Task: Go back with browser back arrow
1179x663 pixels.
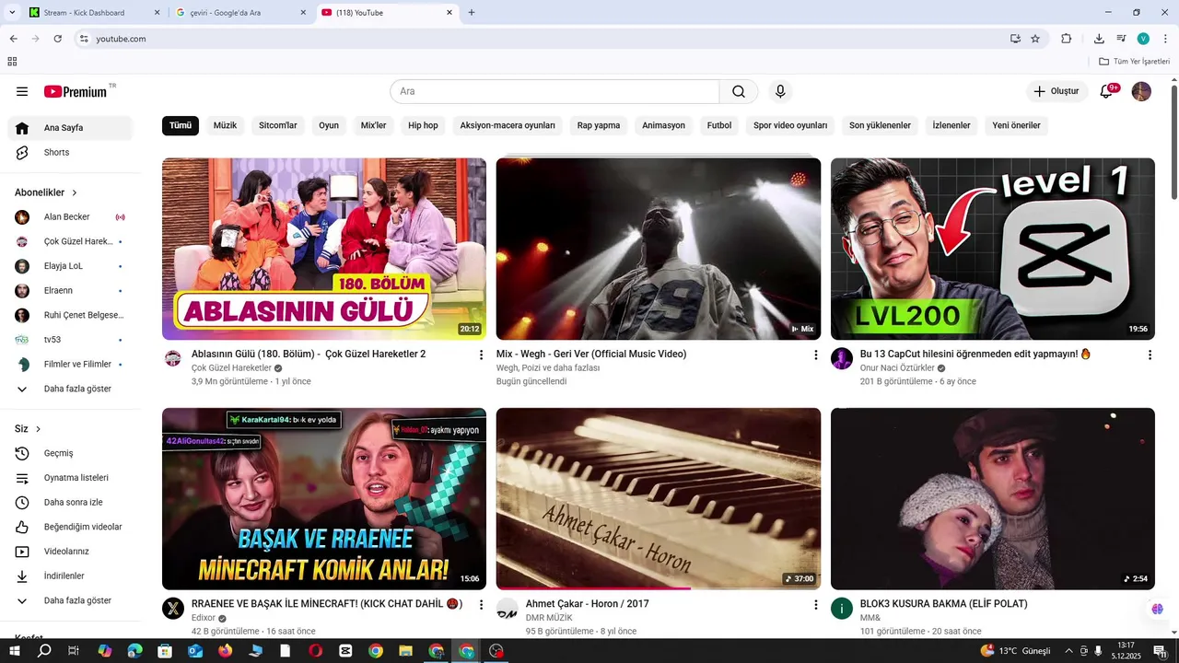Action: [13, 39]
